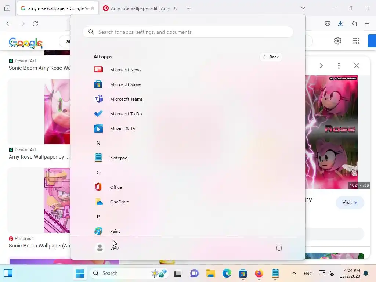Open the VM7 user account menu

[107, 248]
